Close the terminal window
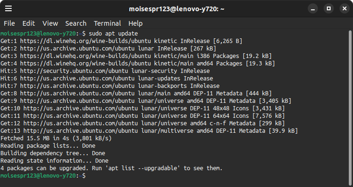The image size is (353, 187). click(343, 8)
